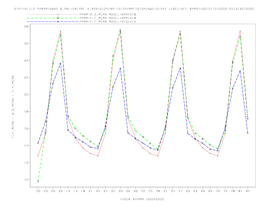Click blue triangle peak marker at hour 09
This screenshot has height=208, width=270.
pos(60,64)
